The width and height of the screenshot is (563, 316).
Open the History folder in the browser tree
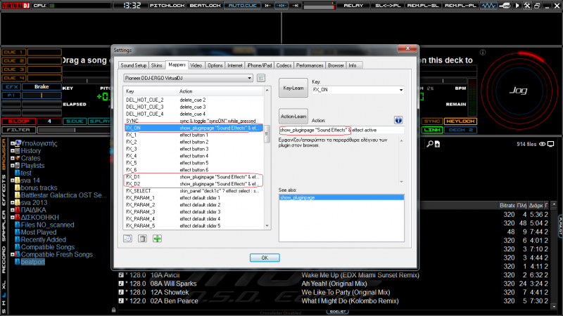[30, 150]
